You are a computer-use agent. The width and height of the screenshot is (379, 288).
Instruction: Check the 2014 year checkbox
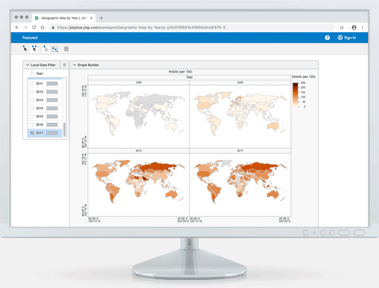coord(32,108)
